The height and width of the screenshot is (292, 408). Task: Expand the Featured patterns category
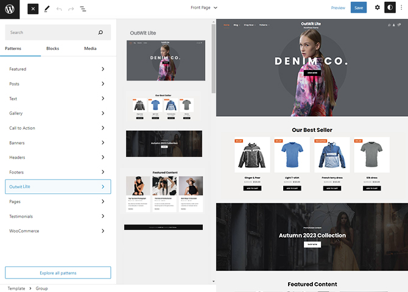(58, 69)
